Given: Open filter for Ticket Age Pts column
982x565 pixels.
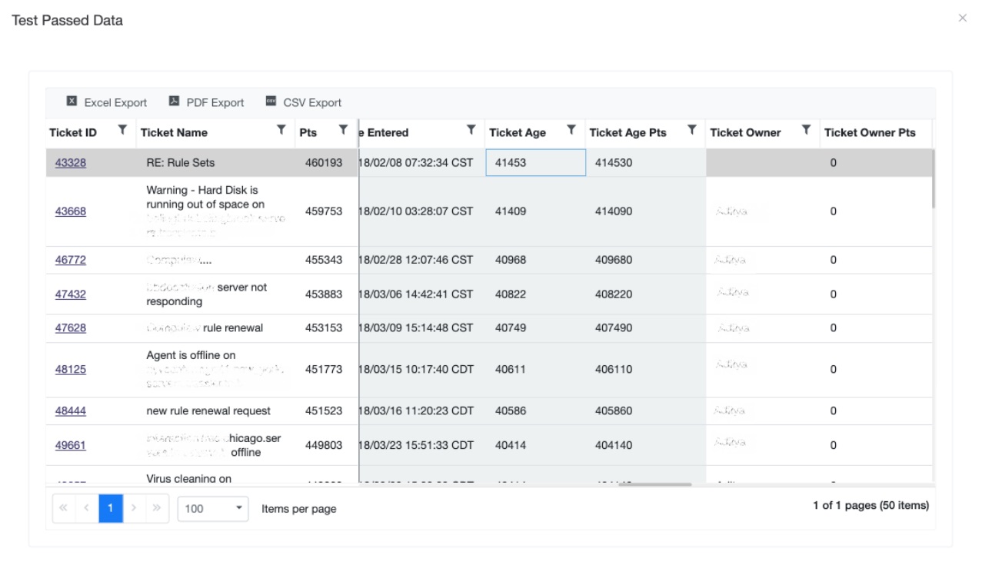Looking at the screenshot, I should 692,130.
